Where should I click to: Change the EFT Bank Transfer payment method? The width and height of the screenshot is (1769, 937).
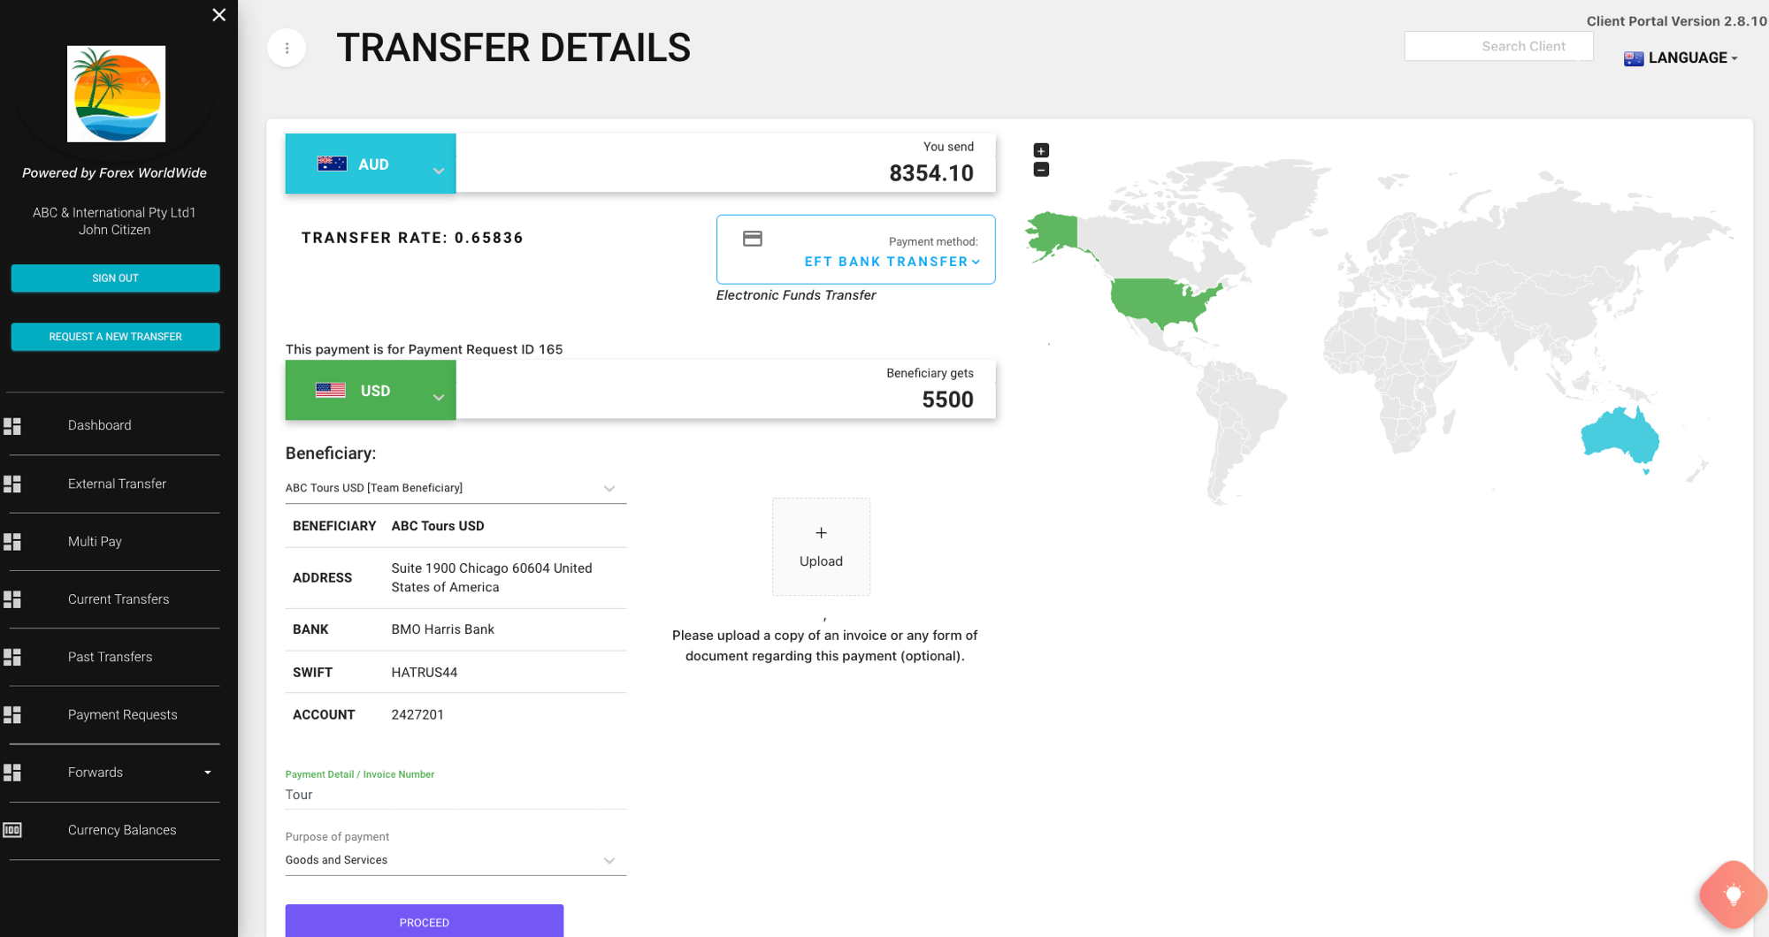pos(892,262)
